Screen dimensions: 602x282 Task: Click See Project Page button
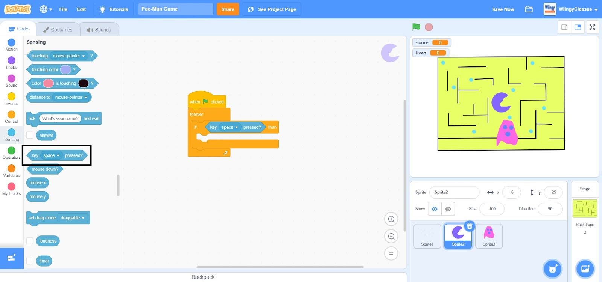(272, 9)
